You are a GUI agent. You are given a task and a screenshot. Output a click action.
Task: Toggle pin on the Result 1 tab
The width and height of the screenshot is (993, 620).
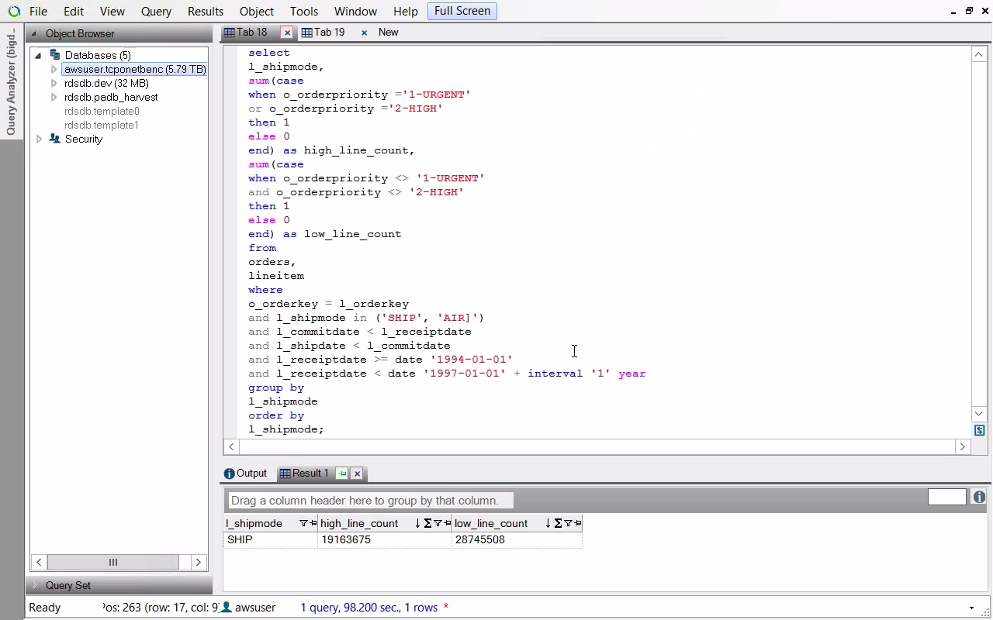pos(342,474)
